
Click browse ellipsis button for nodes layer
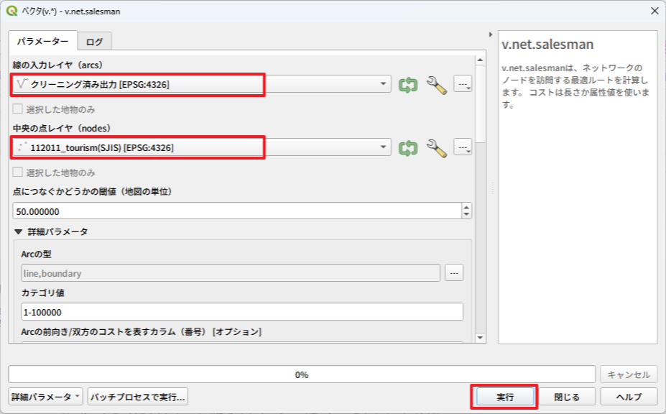click(463, 147)
